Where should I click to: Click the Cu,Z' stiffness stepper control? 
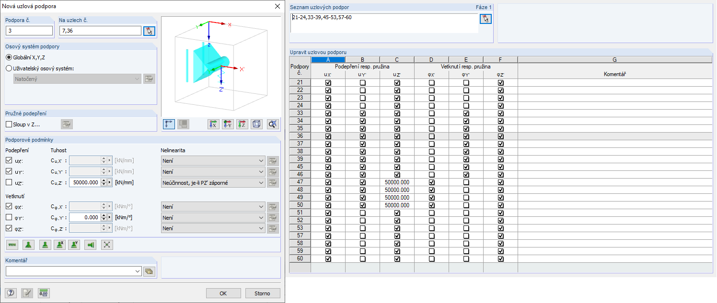click(104, 182)
